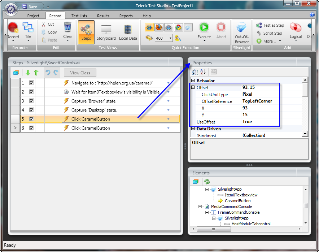
Task: Refresh the Elements tree
Action: [x=207, y=181]
